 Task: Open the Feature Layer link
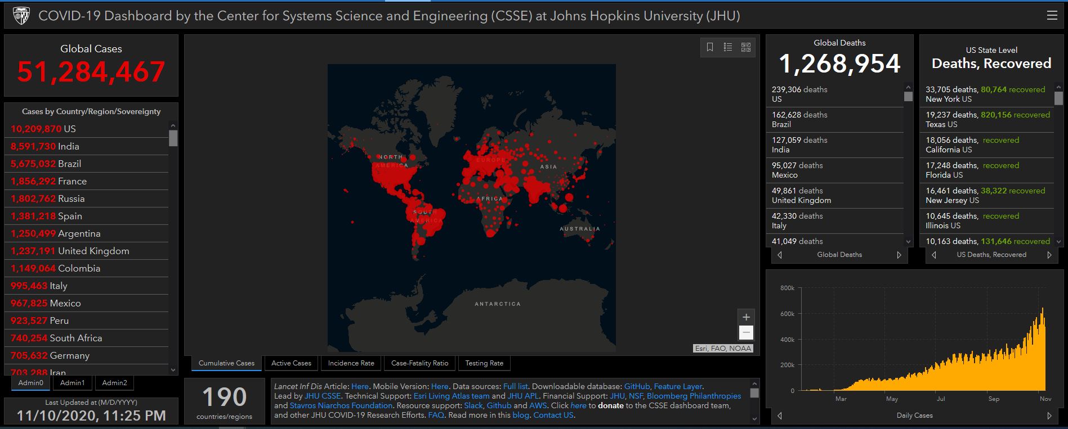click(678, 386)
